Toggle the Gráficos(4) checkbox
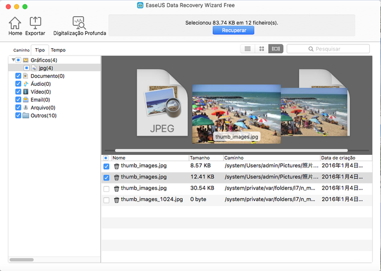381x271 pixels. (x=18, y=60)
